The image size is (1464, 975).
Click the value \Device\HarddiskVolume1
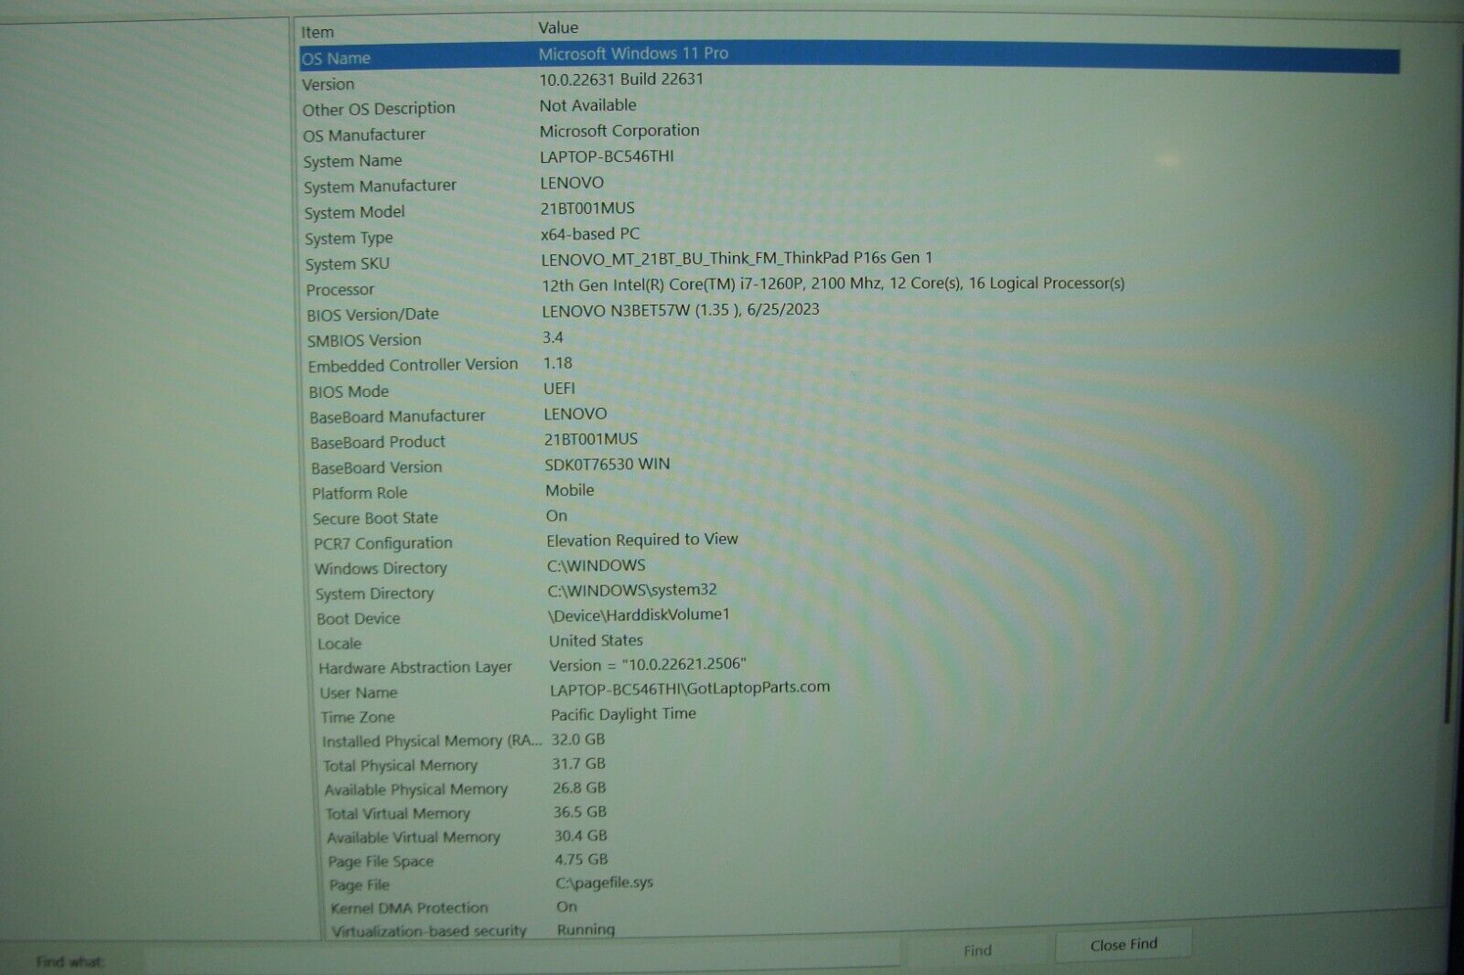coord(639,615)
